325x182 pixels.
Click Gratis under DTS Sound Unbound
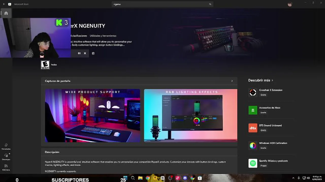pos(263,130)
